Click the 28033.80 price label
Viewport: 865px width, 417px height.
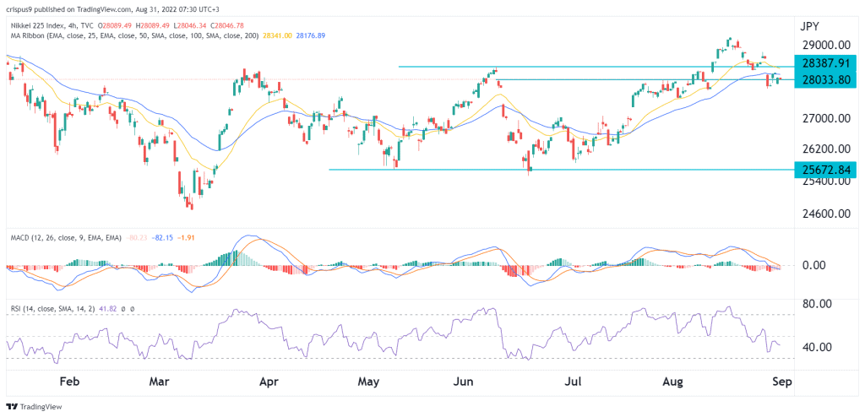pos(825,80)
